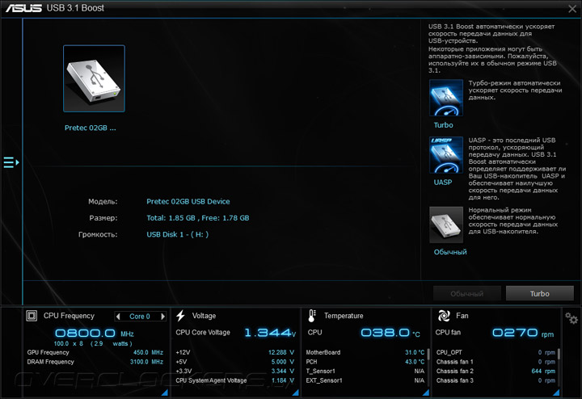Click the CPU_OPT fan row
Viewport: 582px width, 399px height.
(496, 352)
